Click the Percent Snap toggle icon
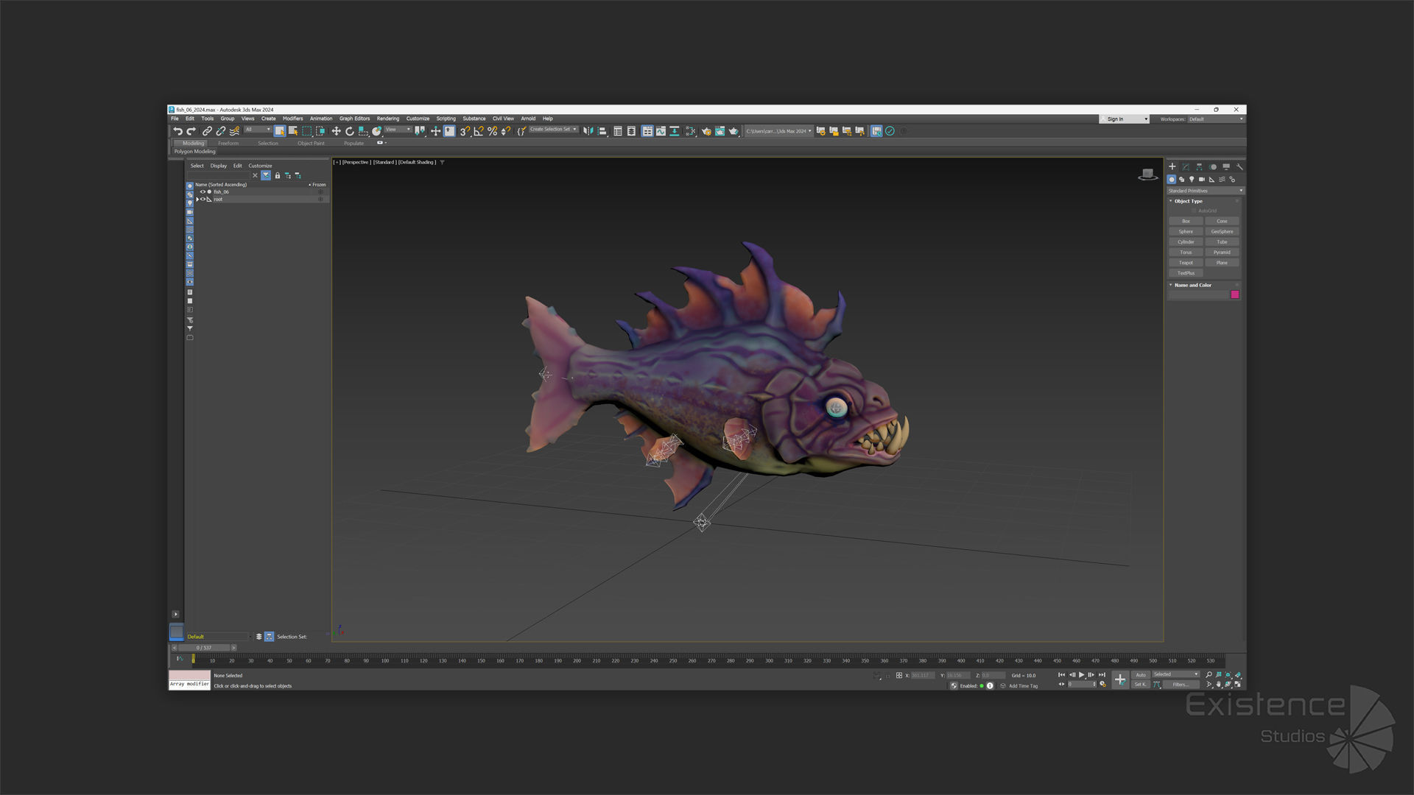Viewport: 1414px width, 795px height. point(493,131)
